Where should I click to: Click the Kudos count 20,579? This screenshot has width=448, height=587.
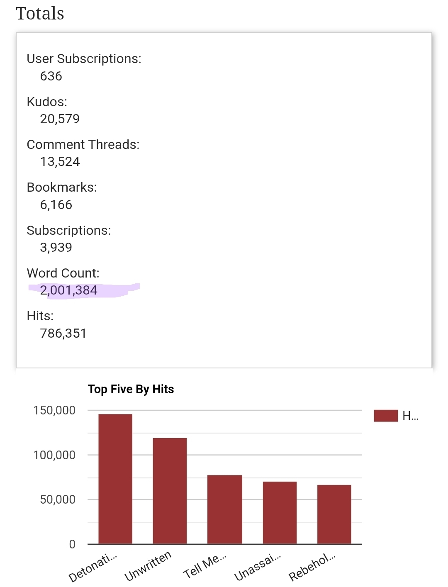click(x=60, y=119)
